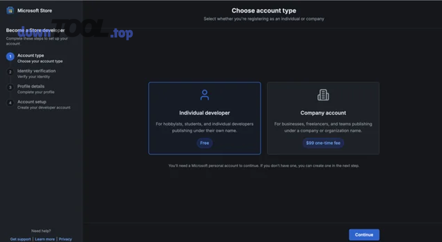Click the 'Need help?' text
Image resolution: width=442 pixels, height=242 pixels.
tap(41, 231)
